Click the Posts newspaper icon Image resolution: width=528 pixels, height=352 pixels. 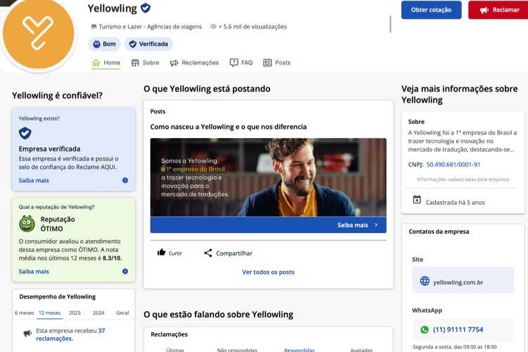268,63
